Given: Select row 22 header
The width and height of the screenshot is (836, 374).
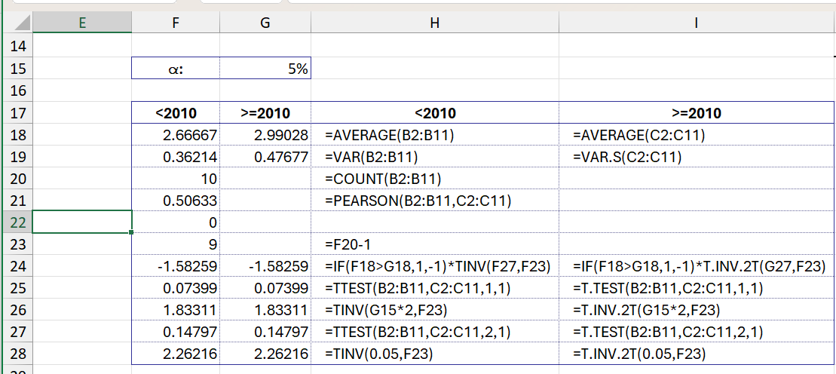Looking at the screenshot, I should (17, 222).
